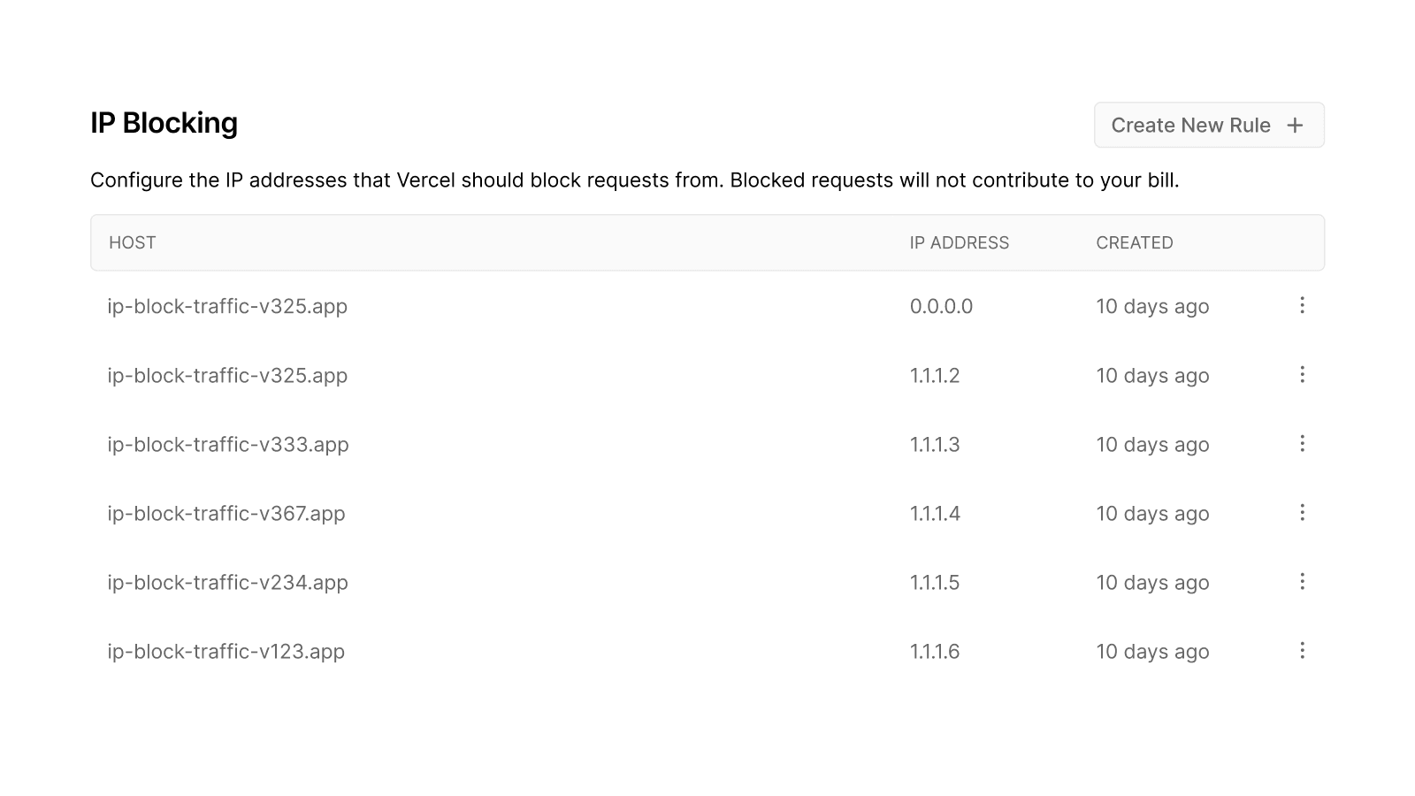Click the IP address 1.1.1.3
The width and height of the screenshot is (1415, 796).
coord(935,444)
